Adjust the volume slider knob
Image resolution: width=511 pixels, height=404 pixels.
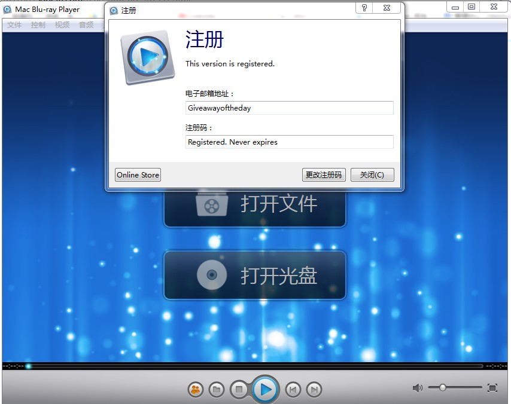pos(442,387)
